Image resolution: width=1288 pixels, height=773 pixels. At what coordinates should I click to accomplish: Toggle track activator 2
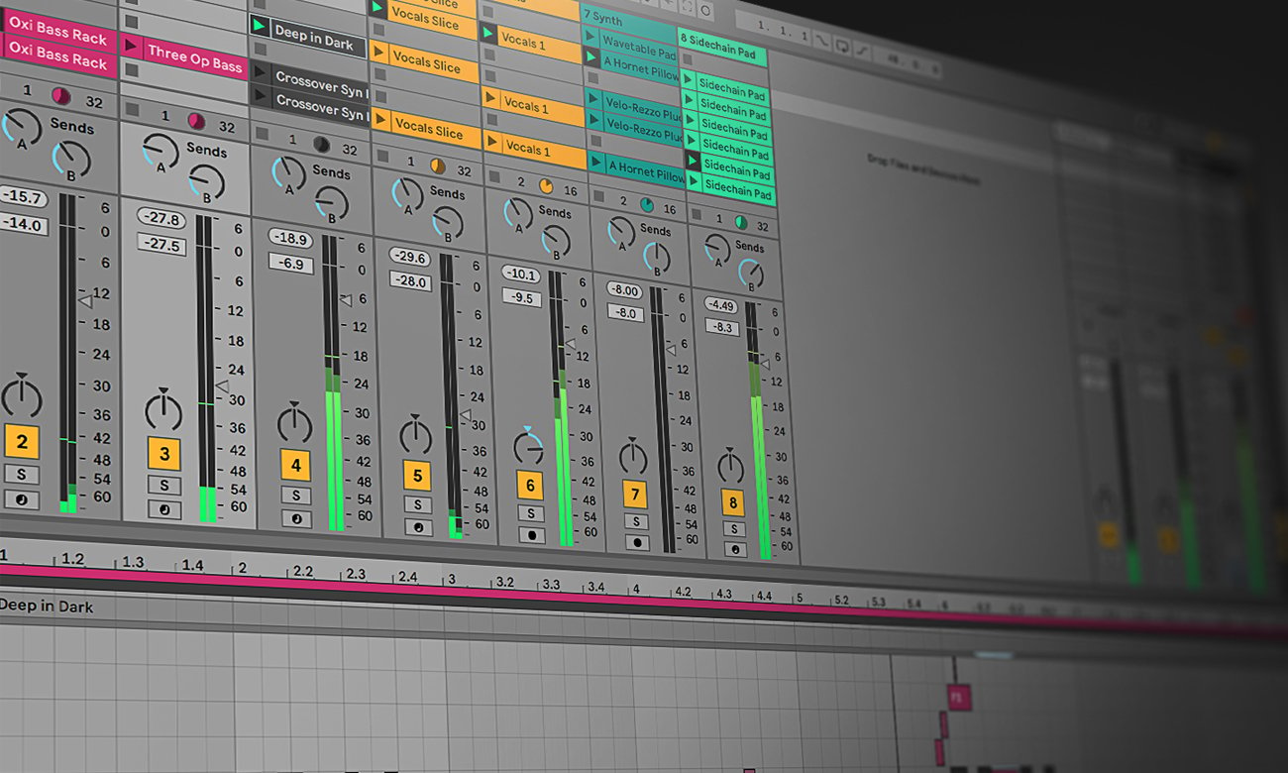point(22,441)
